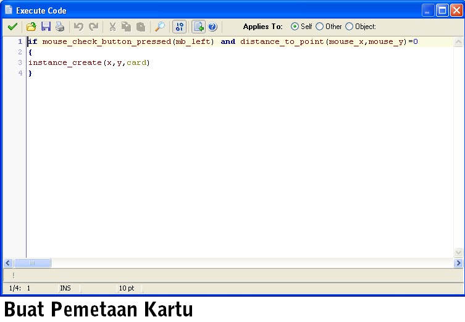
Task: Select the Object radio button
Action: (350, 27)
